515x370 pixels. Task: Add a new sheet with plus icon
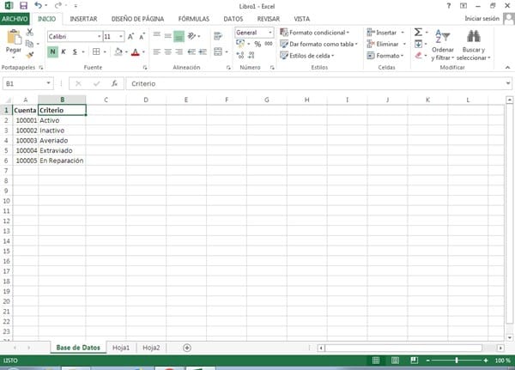[x=187, y=347]
